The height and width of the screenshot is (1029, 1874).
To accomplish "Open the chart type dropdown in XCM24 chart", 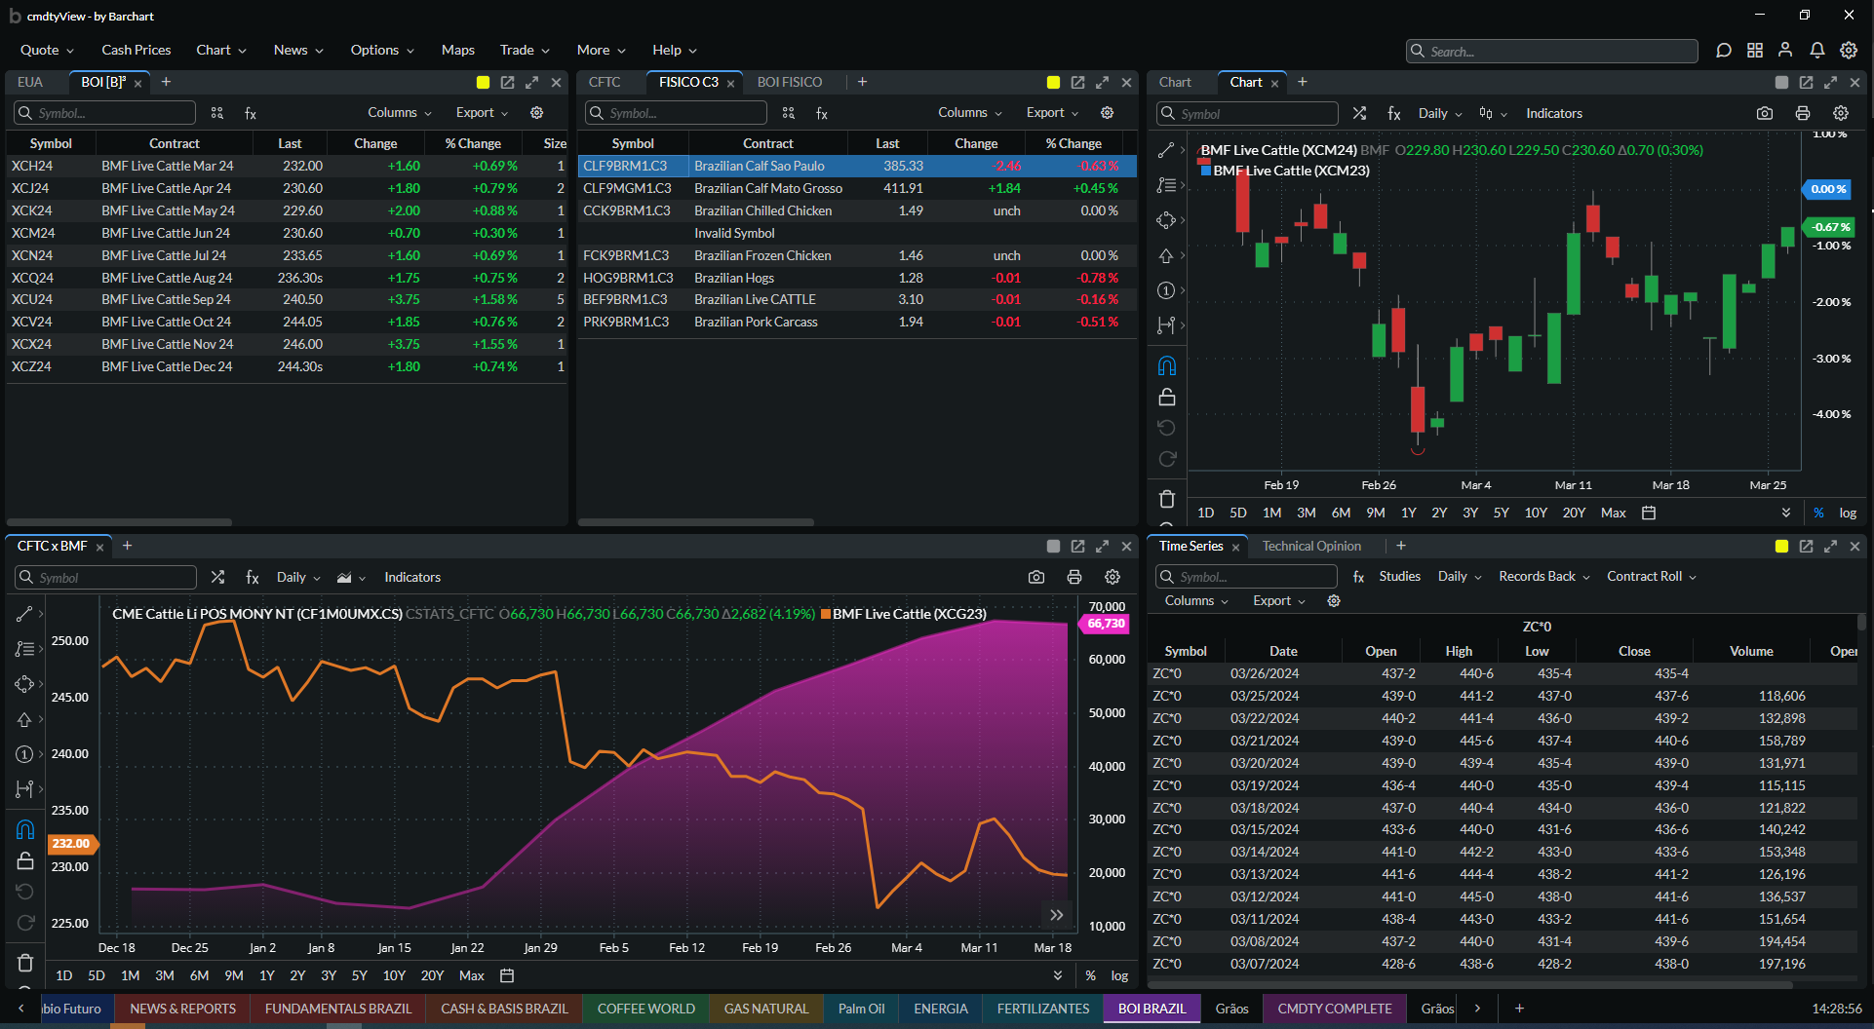I will 1493,113.
